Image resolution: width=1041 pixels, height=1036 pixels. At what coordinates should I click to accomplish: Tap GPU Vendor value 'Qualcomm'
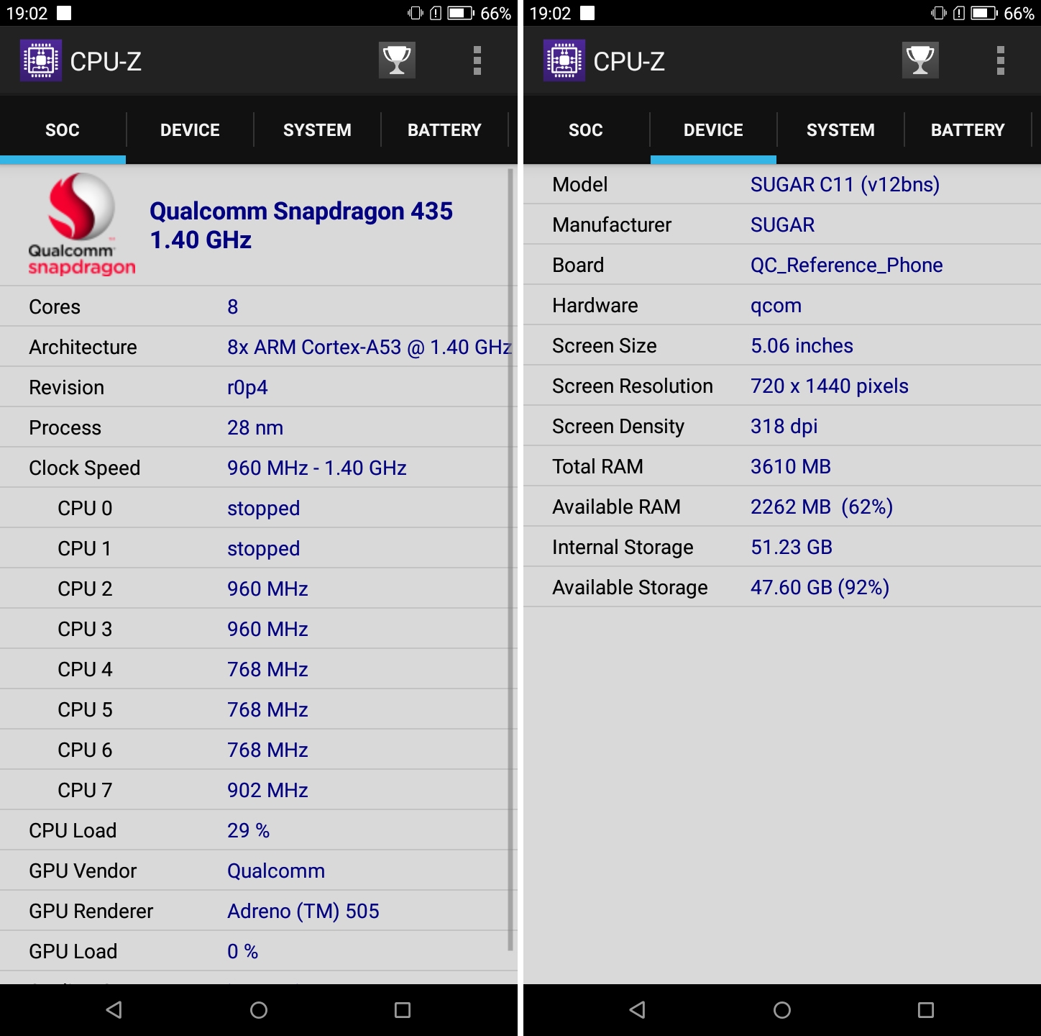(276, 871)
